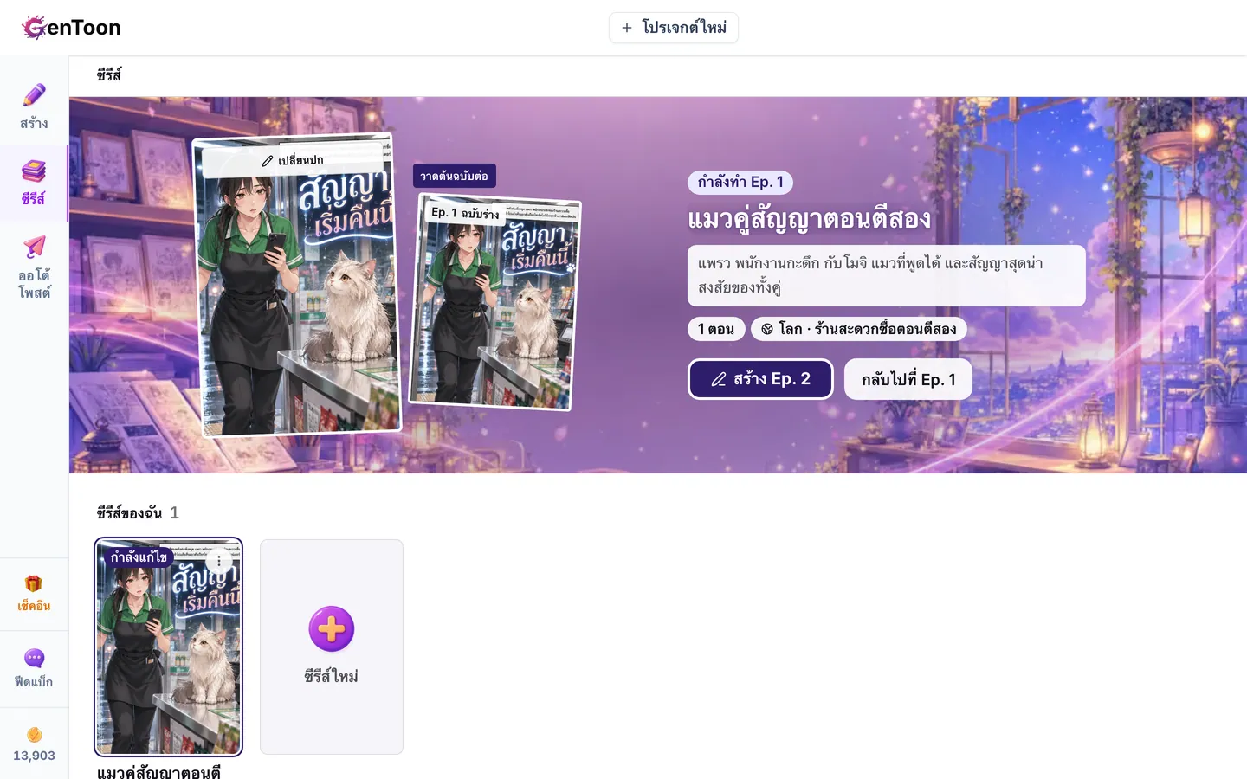Viewport: 1247px width, 779px height.
Task: Click the ซีรีส์ใหม่ label on new card
Action: tap(332, 676)
